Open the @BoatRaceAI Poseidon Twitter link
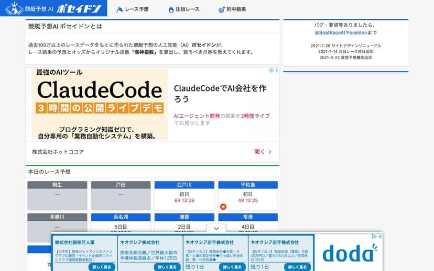The height and width of the screenshot is (271, 434). pos(341,32)
